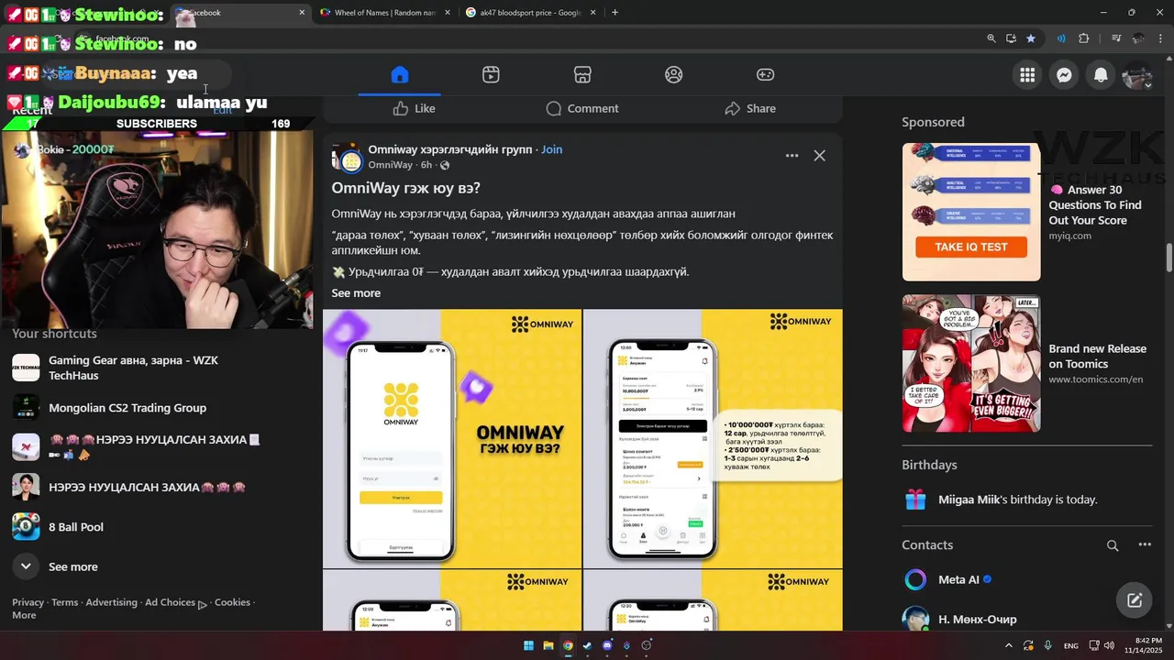Open the Ad Choices footer link
This screenshot has width=1174, height=660.
point(175,603)
